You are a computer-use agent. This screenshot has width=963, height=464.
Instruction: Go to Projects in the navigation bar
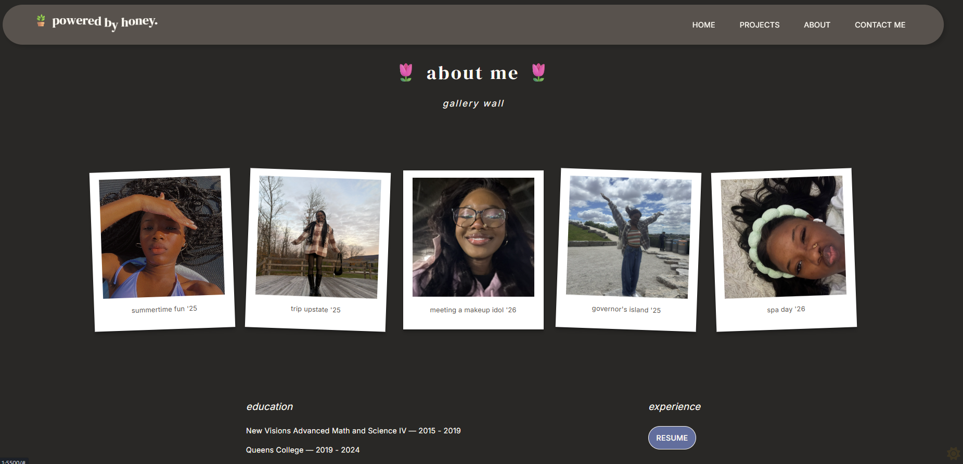(x=759, y=25)
